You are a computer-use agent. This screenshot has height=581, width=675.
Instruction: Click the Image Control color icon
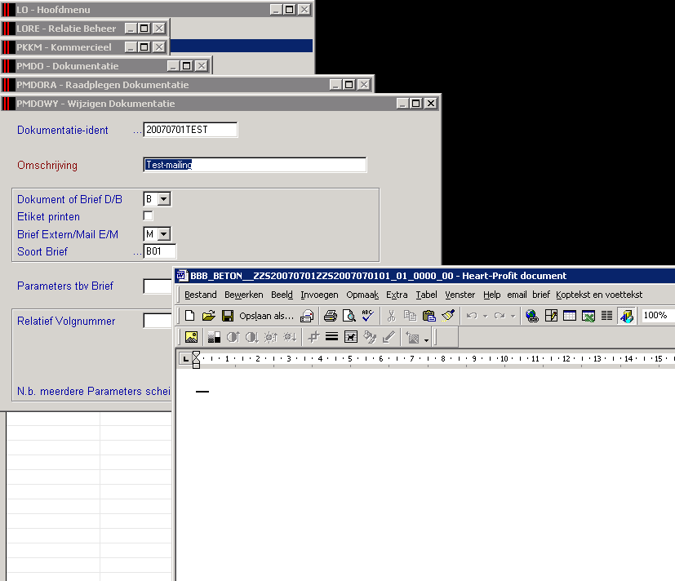point(214,337)
